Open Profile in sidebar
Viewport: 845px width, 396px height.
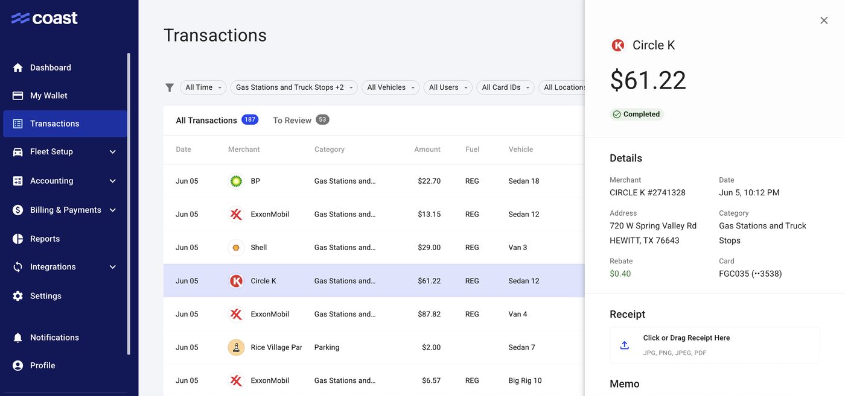(65, 365)
